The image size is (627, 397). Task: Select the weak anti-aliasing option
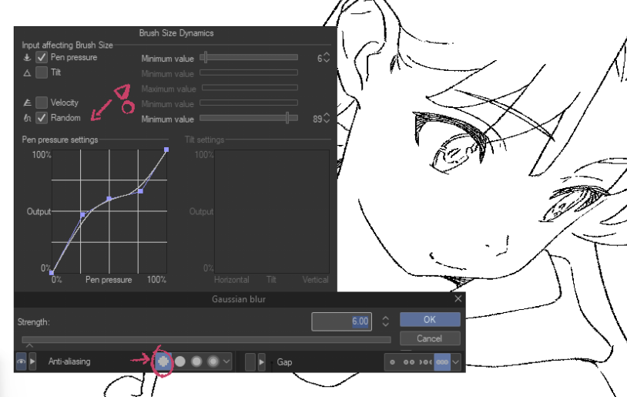pos(180,362)
